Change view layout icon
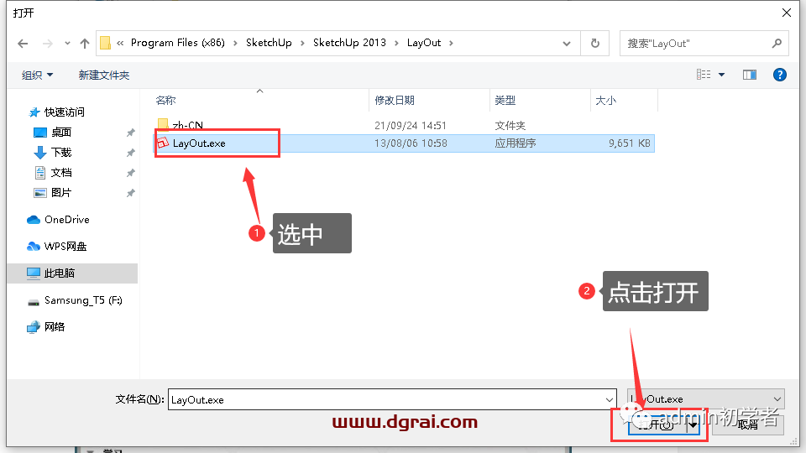The height and width of the screenshot is (453, 806). coord(704,75)
